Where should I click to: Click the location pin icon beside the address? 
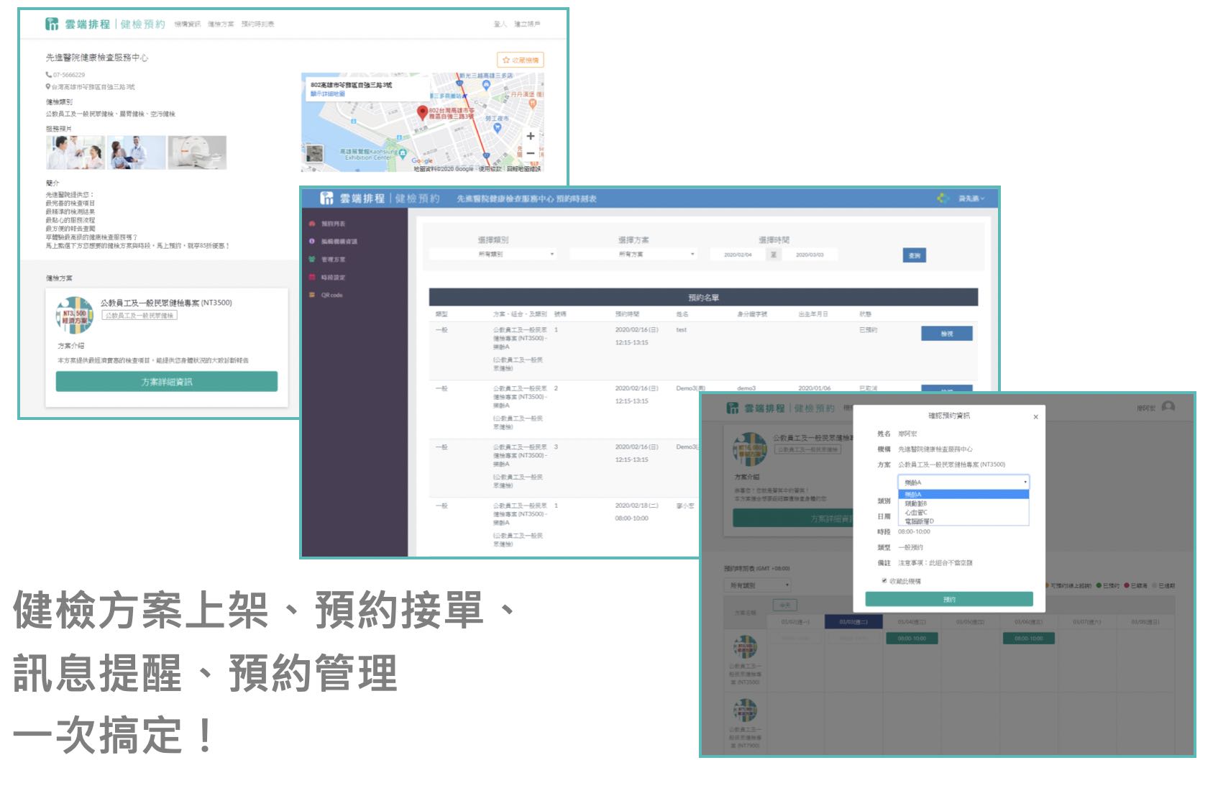[x=48, y=87]
